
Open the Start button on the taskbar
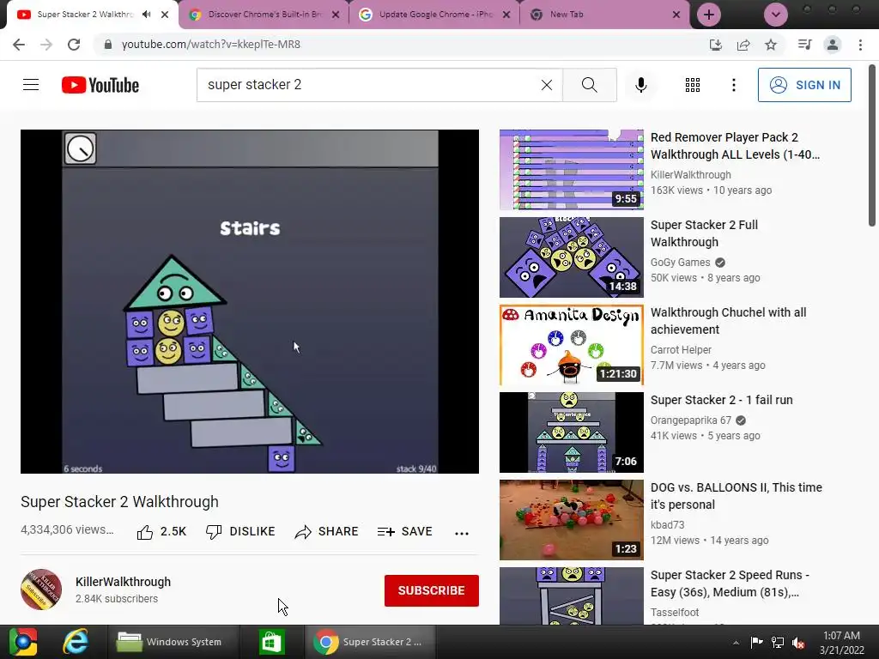[x=22, y=642]
